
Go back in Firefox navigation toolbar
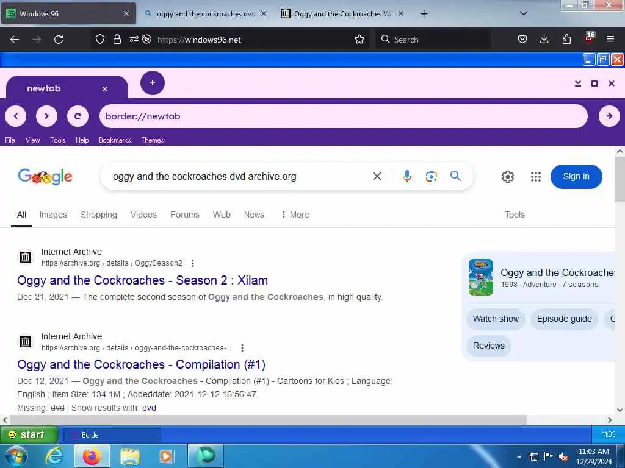[x=15, y=40]
